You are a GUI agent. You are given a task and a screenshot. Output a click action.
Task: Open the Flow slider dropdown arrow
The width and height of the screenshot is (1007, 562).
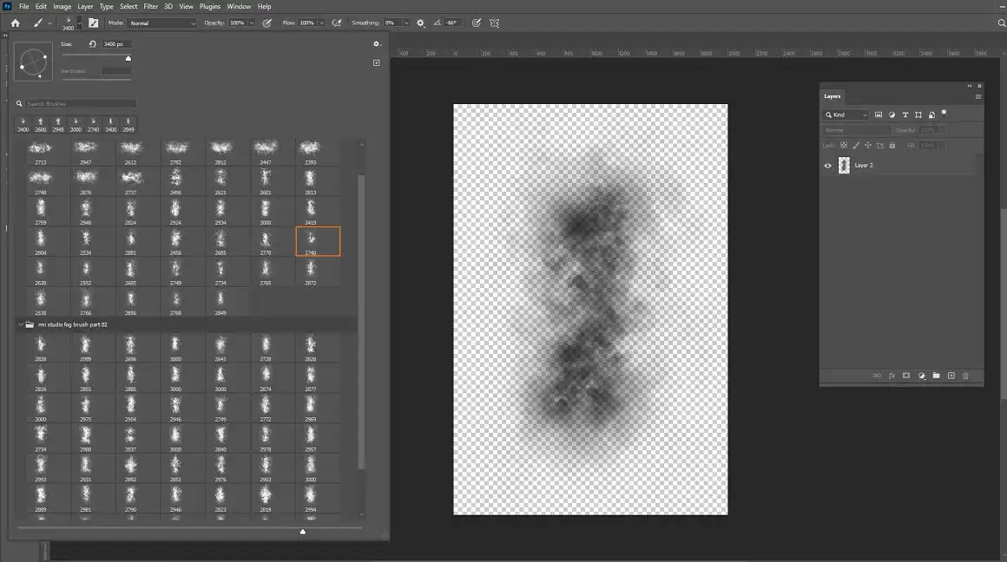(321, 23)
